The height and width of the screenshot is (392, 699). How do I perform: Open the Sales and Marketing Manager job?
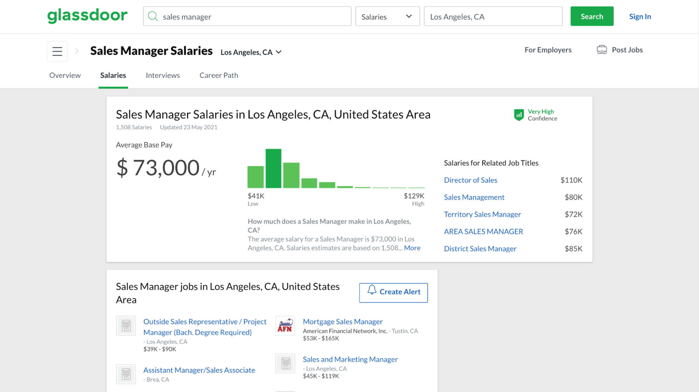point(350,359)
